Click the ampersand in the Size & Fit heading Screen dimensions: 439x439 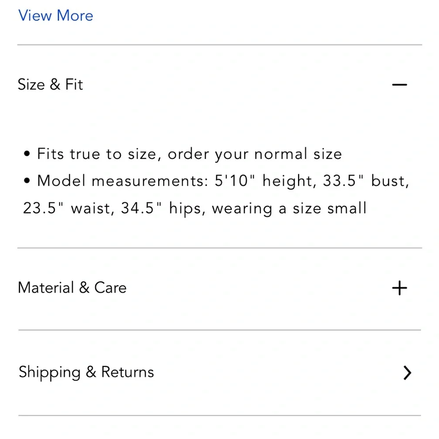55,84
